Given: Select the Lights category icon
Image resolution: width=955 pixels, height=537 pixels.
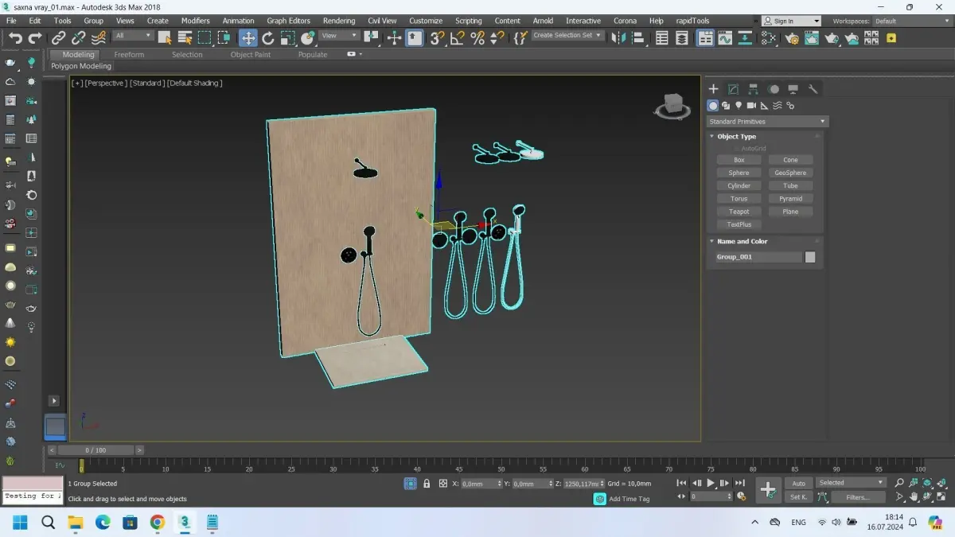Looking at the screenshot, I should tap(739, 105).
